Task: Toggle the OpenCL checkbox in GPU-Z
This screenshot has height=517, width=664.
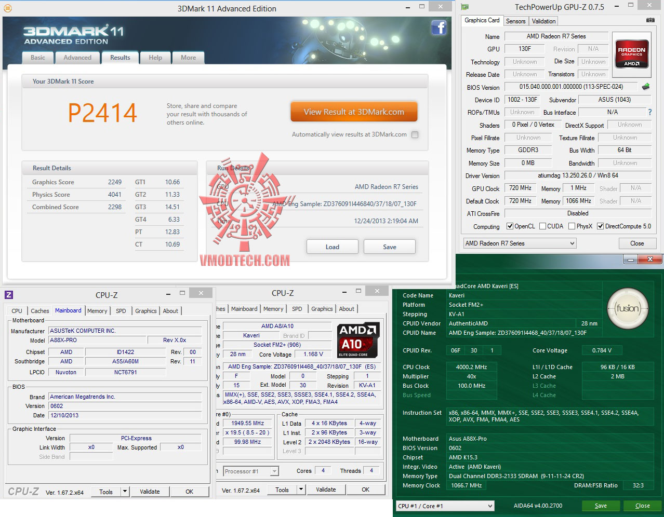Action: click(511, 226)
